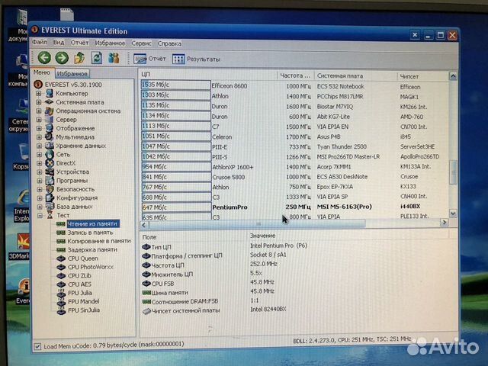Click the users icon in toolbar

click(x=114, y=58)
